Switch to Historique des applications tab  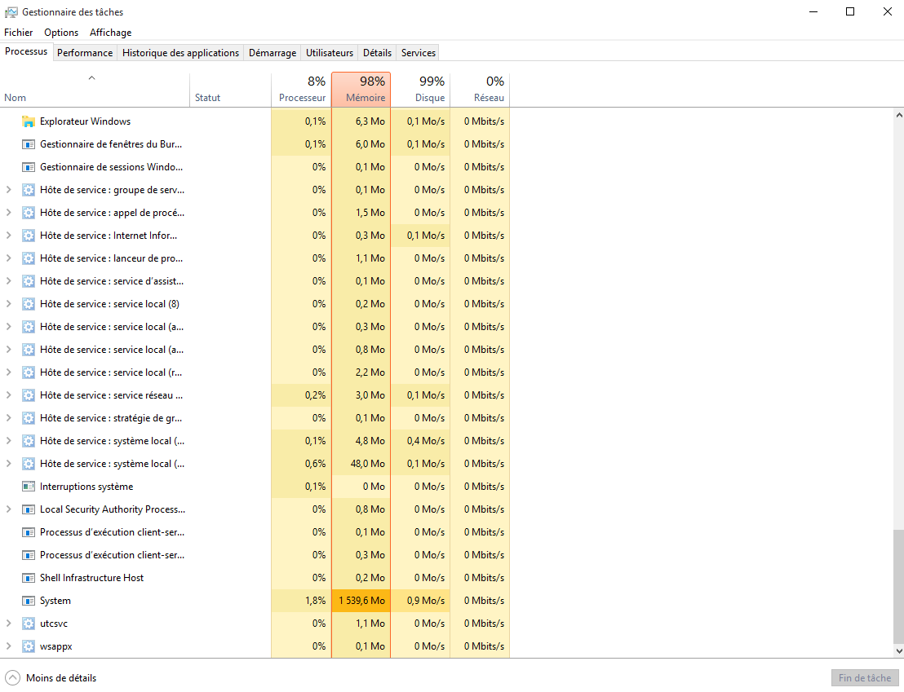(x=180, y=52)
